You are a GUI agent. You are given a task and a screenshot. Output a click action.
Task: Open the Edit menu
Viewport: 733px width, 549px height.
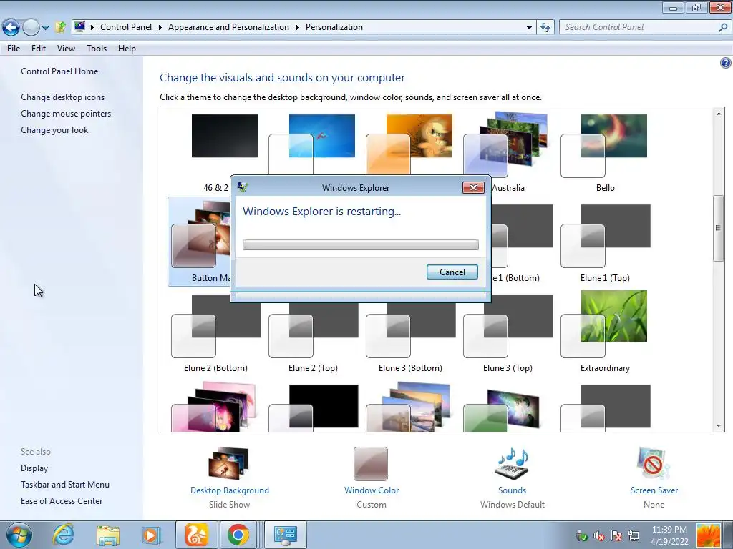(39, 49)
